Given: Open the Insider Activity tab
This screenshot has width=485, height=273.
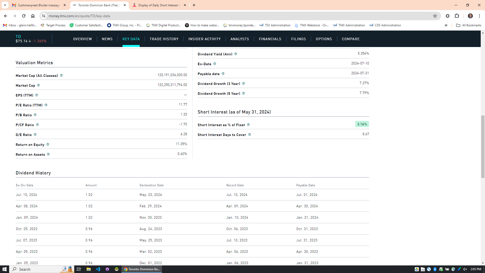Looking at the screenshot, I should tap(204, 39).
